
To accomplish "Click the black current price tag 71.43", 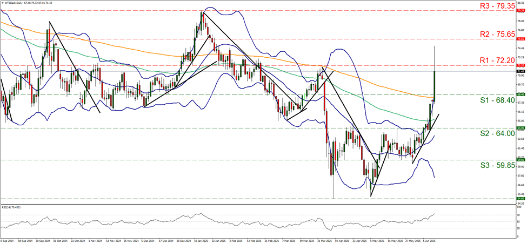I will 521,71.
